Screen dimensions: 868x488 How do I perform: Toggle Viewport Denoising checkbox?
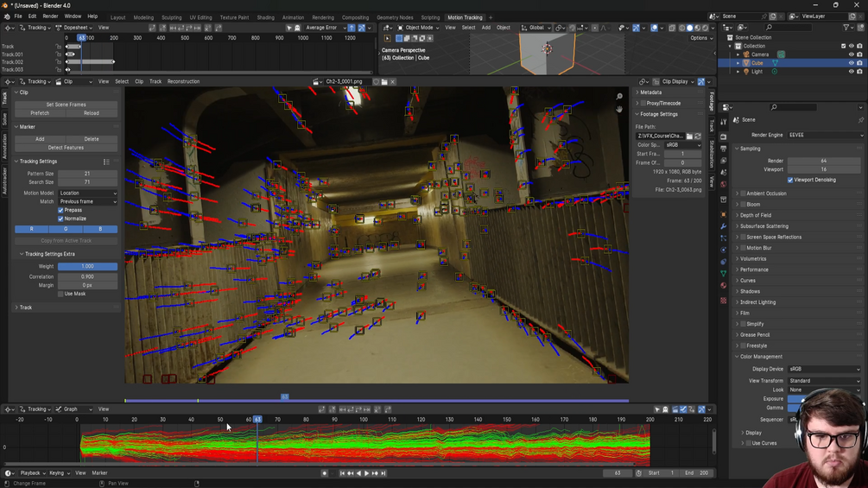(790, 180)
